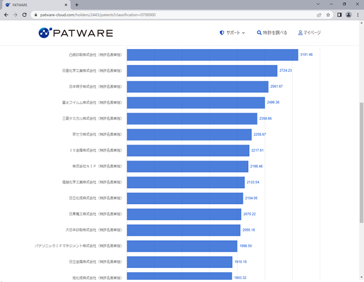Click the value label 2359.66

(x=265, y=119)
